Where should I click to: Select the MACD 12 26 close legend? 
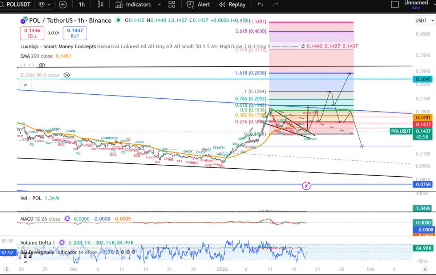40,219
